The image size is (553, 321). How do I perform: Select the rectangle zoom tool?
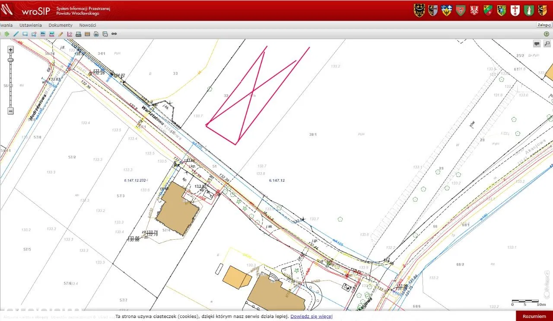point(25,34)
